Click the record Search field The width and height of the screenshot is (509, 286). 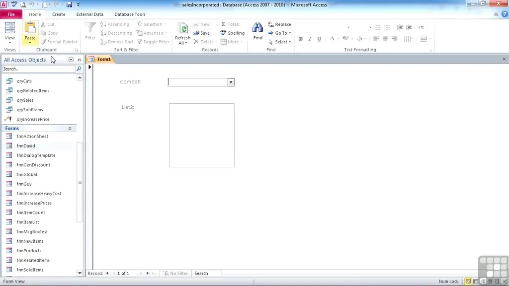[x=206, y=274]
